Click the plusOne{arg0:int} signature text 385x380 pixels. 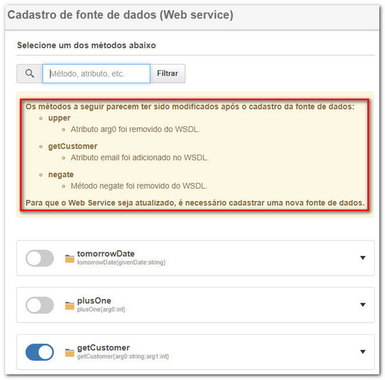(101, 310)
